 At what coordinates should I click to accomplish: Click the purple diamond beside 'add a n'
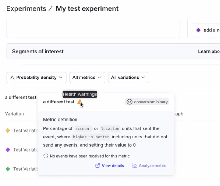tap(198, 30)
